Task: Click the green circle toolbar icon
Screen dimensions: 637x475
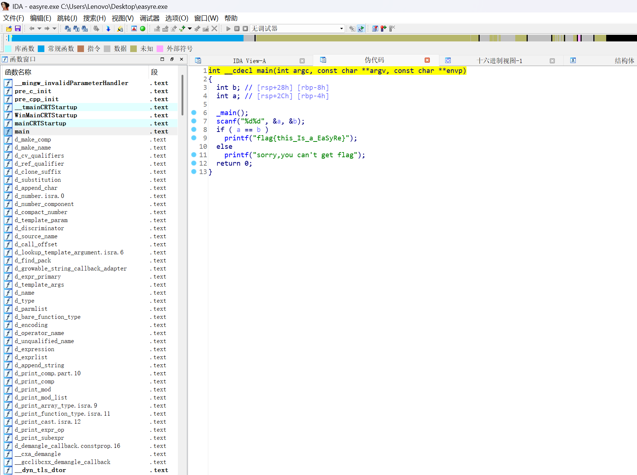Action: [x=143, y=29]
